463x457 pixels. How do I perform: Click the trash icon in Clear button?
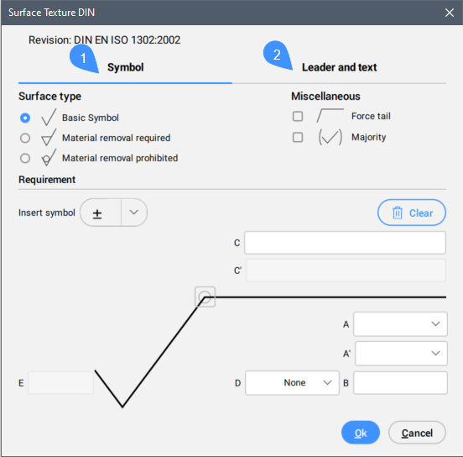click(x=398, y=213)
